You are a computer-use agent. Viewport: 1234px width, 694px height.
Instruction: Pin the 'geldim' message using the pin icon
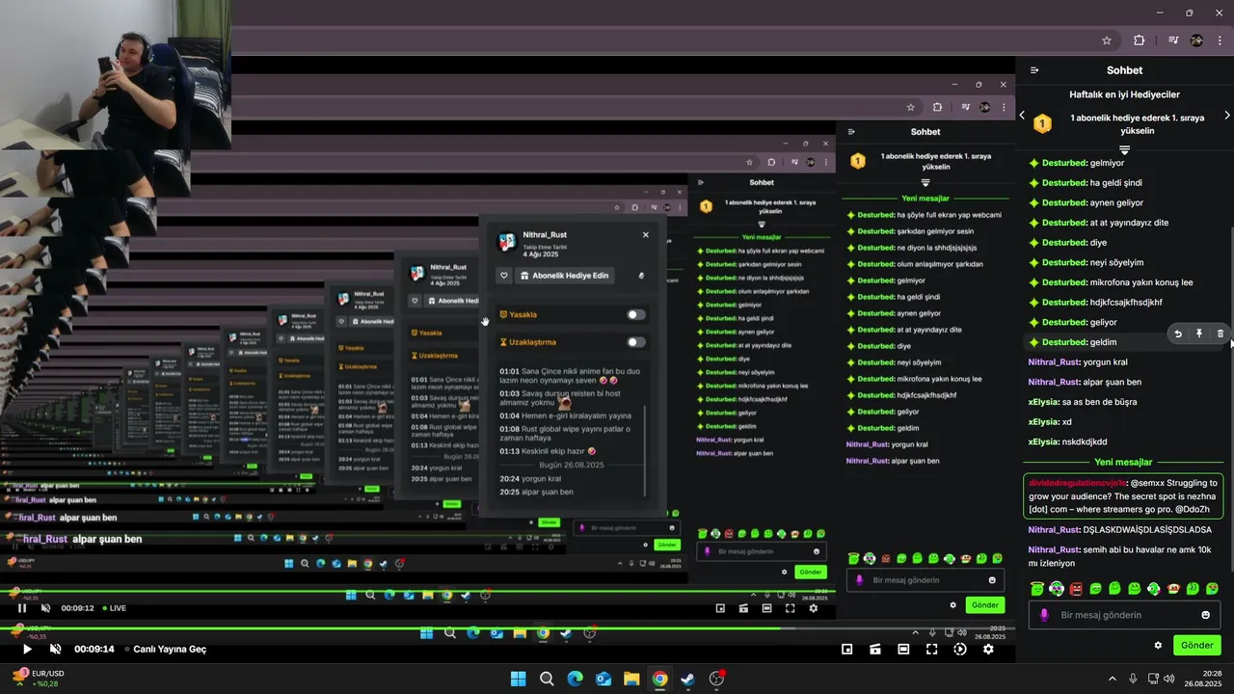(1199, 334)
